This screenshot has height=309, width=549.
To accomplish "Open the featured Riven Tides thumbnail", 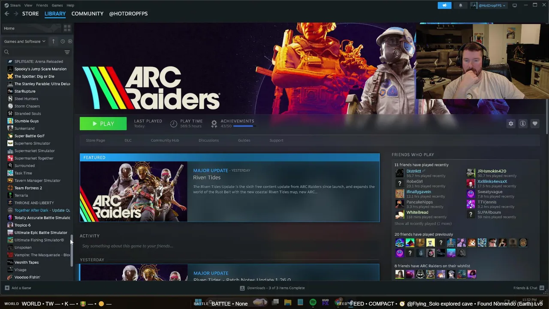I will coord(133,191).
